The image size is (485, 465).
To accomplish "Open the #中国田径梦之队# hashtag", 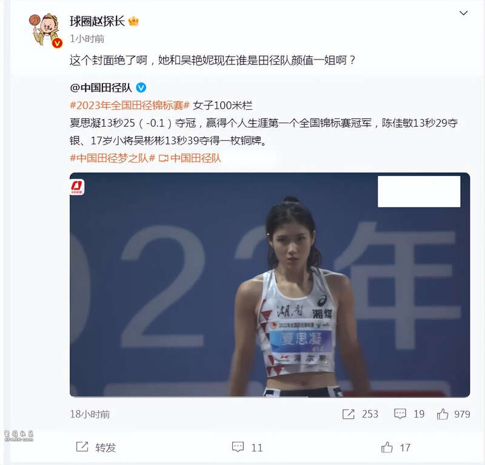I will coord(112,158).
